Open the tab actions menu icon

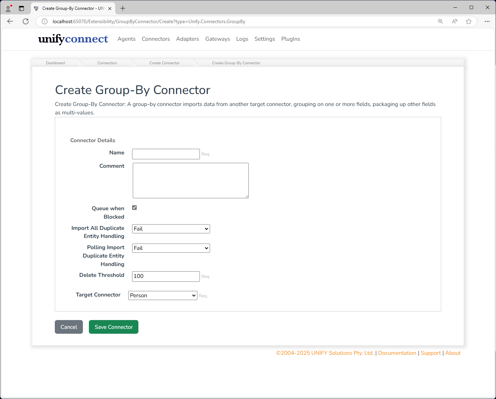(x=21, y=8)
